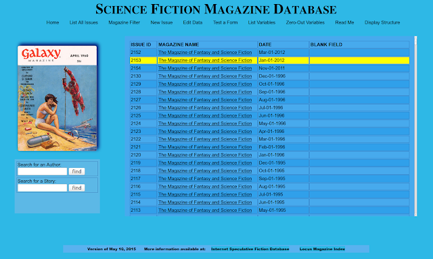Click the MAGAZINE NAME column header
This screenshot has width=433, height=259.
(207, 45)
